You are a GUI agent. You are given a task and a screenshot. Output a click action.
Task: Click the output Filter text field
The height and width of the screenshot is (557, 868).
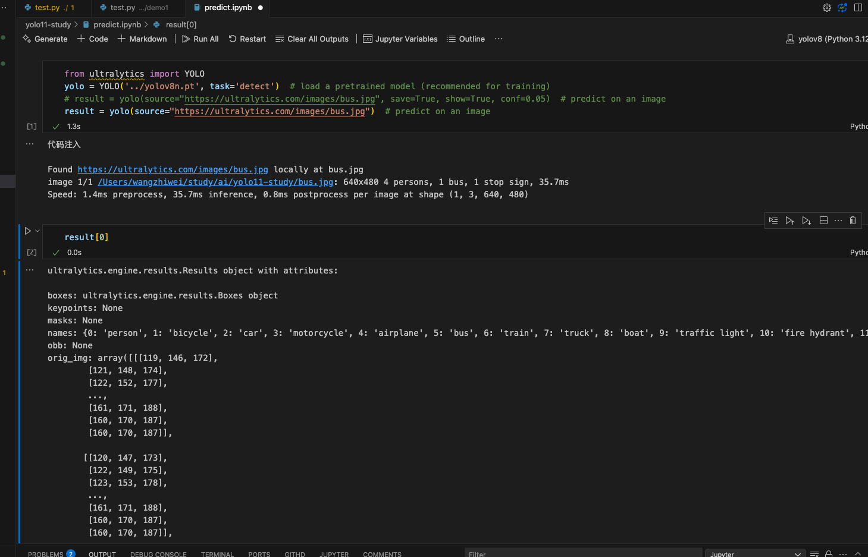pos(582,554)
